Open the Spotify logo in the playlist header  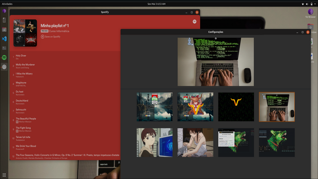click(x=194, y=21)
